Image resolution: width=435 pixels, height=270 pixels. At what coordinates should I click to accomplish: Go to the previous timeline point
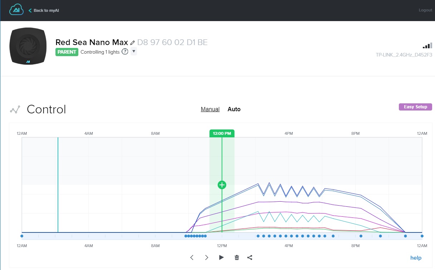click(x=192, y=257)
